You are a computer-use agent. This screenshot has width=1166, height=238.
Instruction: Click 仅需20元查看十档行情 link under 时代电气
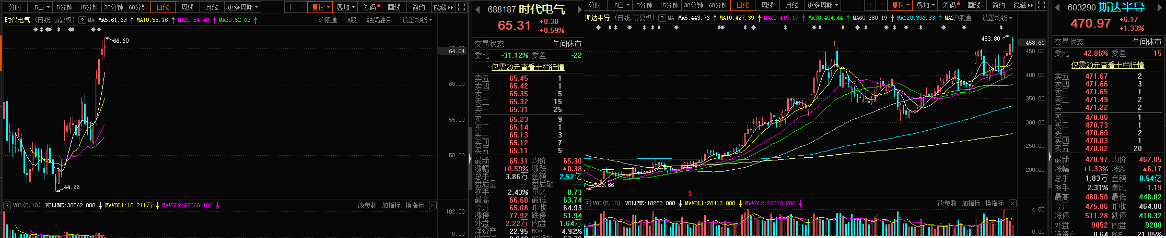point(528,67)
